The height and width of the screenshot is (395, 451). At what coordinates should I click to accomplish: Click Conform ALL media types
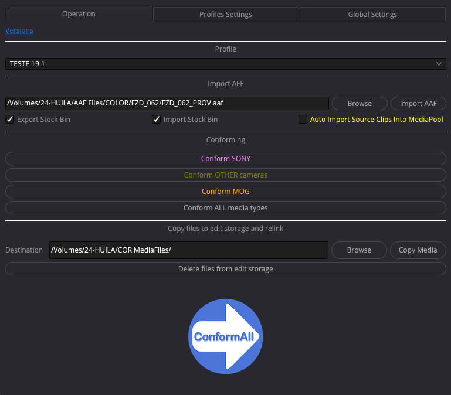225,208
